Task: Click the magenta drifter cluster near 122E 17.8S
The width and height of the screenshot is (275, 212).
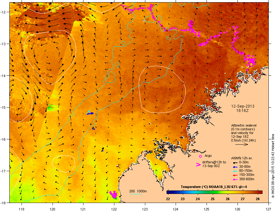Action: tap(113, 194)
